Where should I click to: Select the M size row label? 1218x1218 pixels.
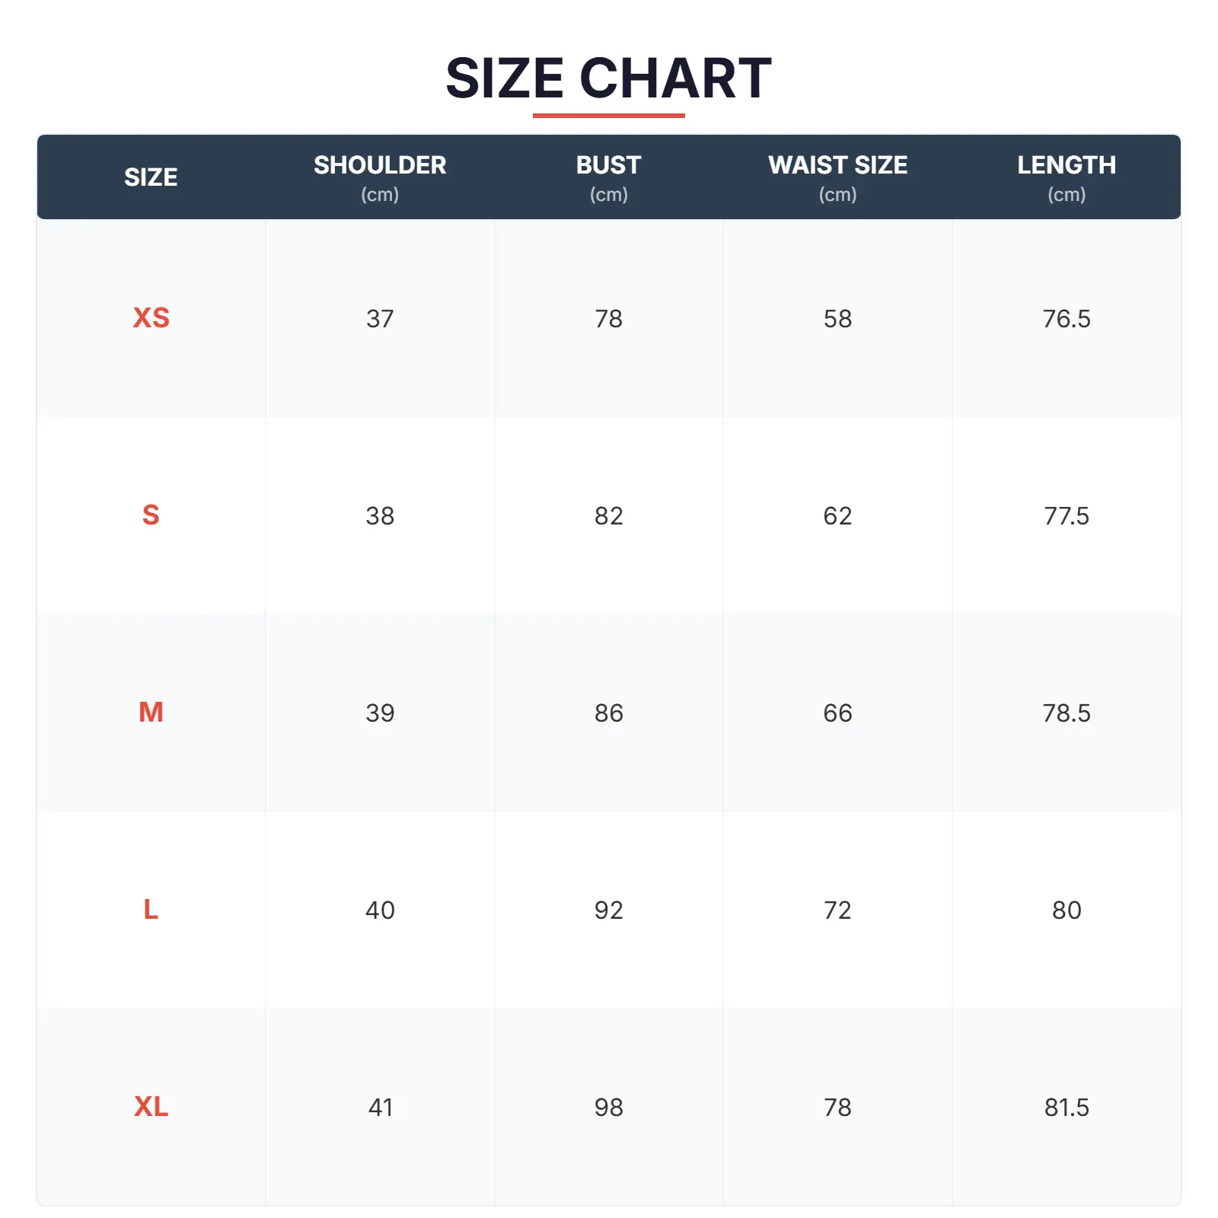click(x=151, y=713)
